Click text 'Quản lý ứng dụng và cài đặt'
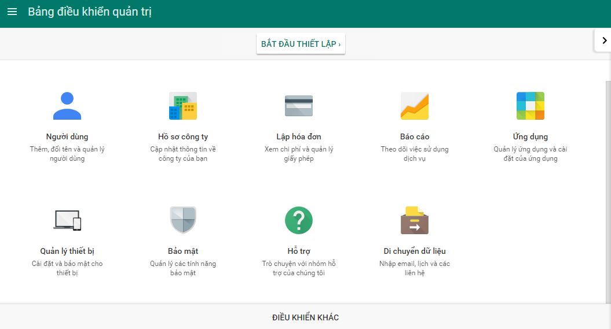The width and height of the screenshot is (611, 329). pyautogui.click(x=530, y=154)
